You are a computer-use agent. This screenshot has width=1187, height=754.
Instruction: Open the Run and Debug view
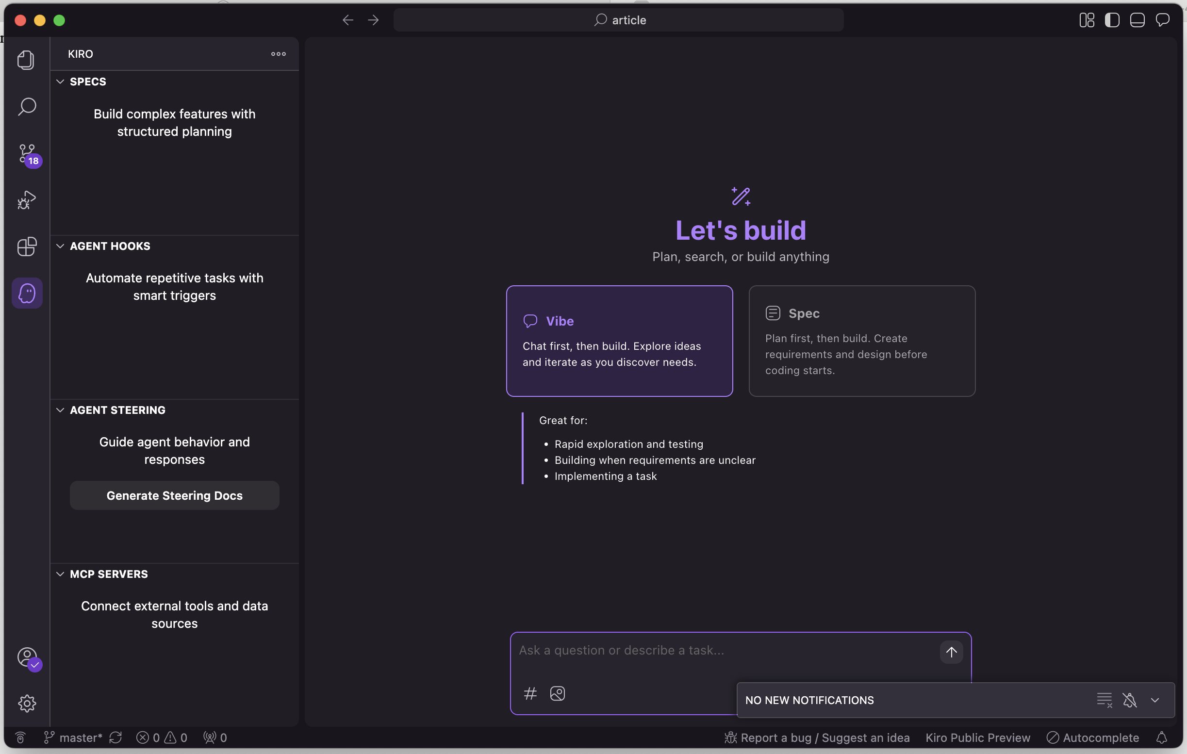point(27,199)
